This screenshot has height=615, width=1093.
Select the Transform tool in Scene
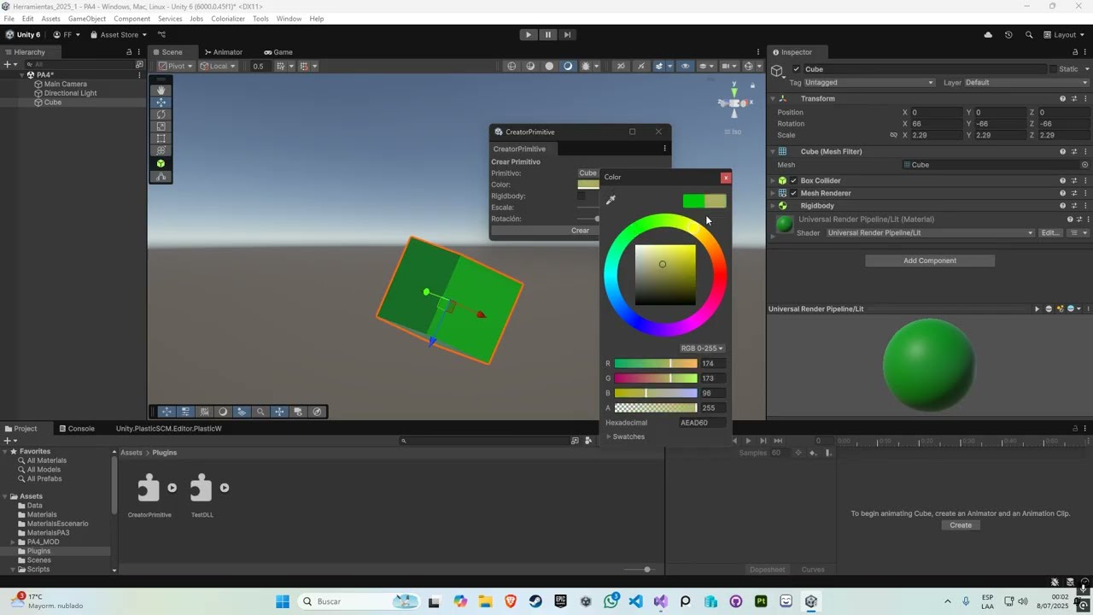tap(161, 150)
